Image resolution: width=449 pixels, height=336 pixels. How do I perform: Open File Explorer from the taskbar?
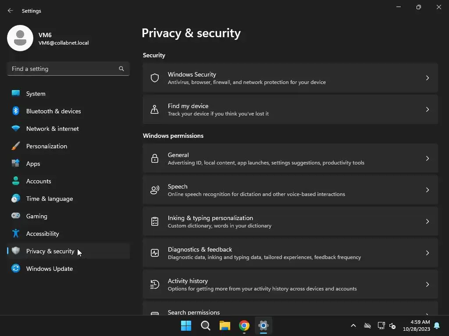pos(225,325)
